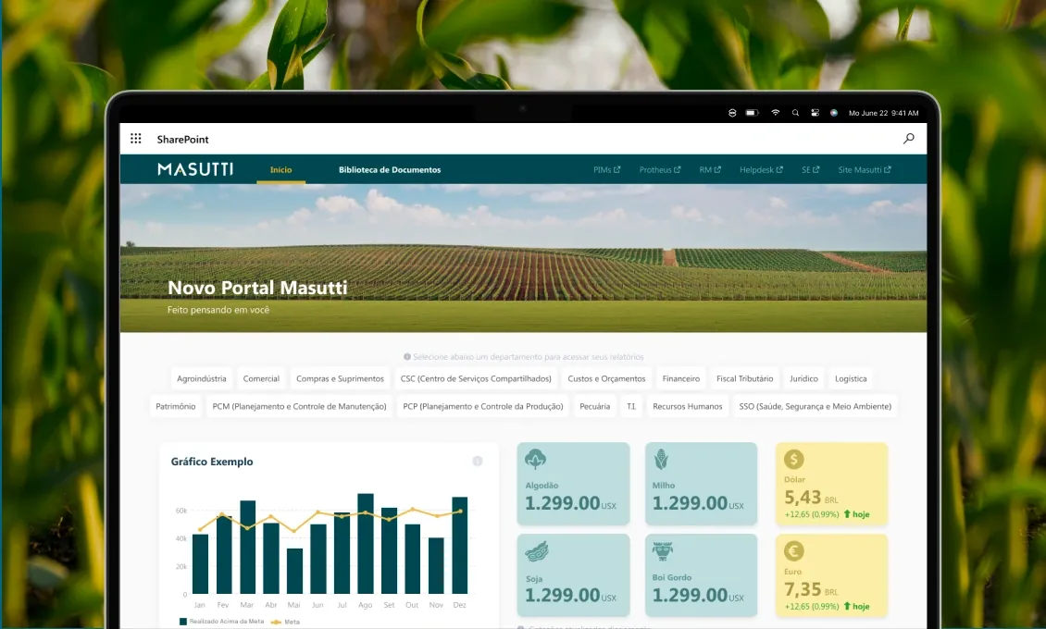Toggle Realizado Acima da Meta legend entry
Screen dimensions: 1046x629
pyautogui.click(x=221, y=621)
